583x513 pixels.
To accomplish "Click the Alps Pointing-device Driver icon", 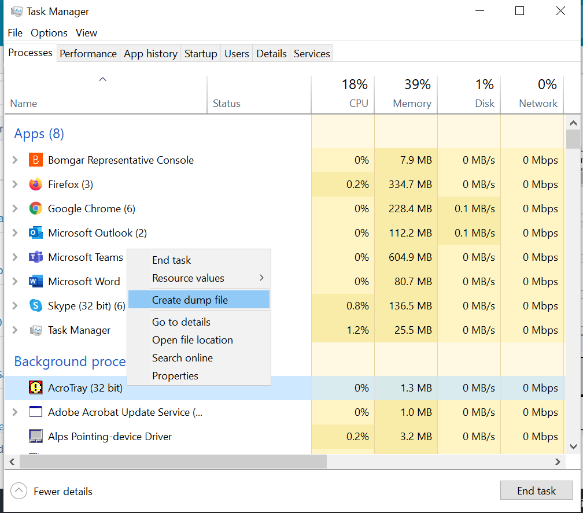I will pyautogui.click(x=36, y=437).
